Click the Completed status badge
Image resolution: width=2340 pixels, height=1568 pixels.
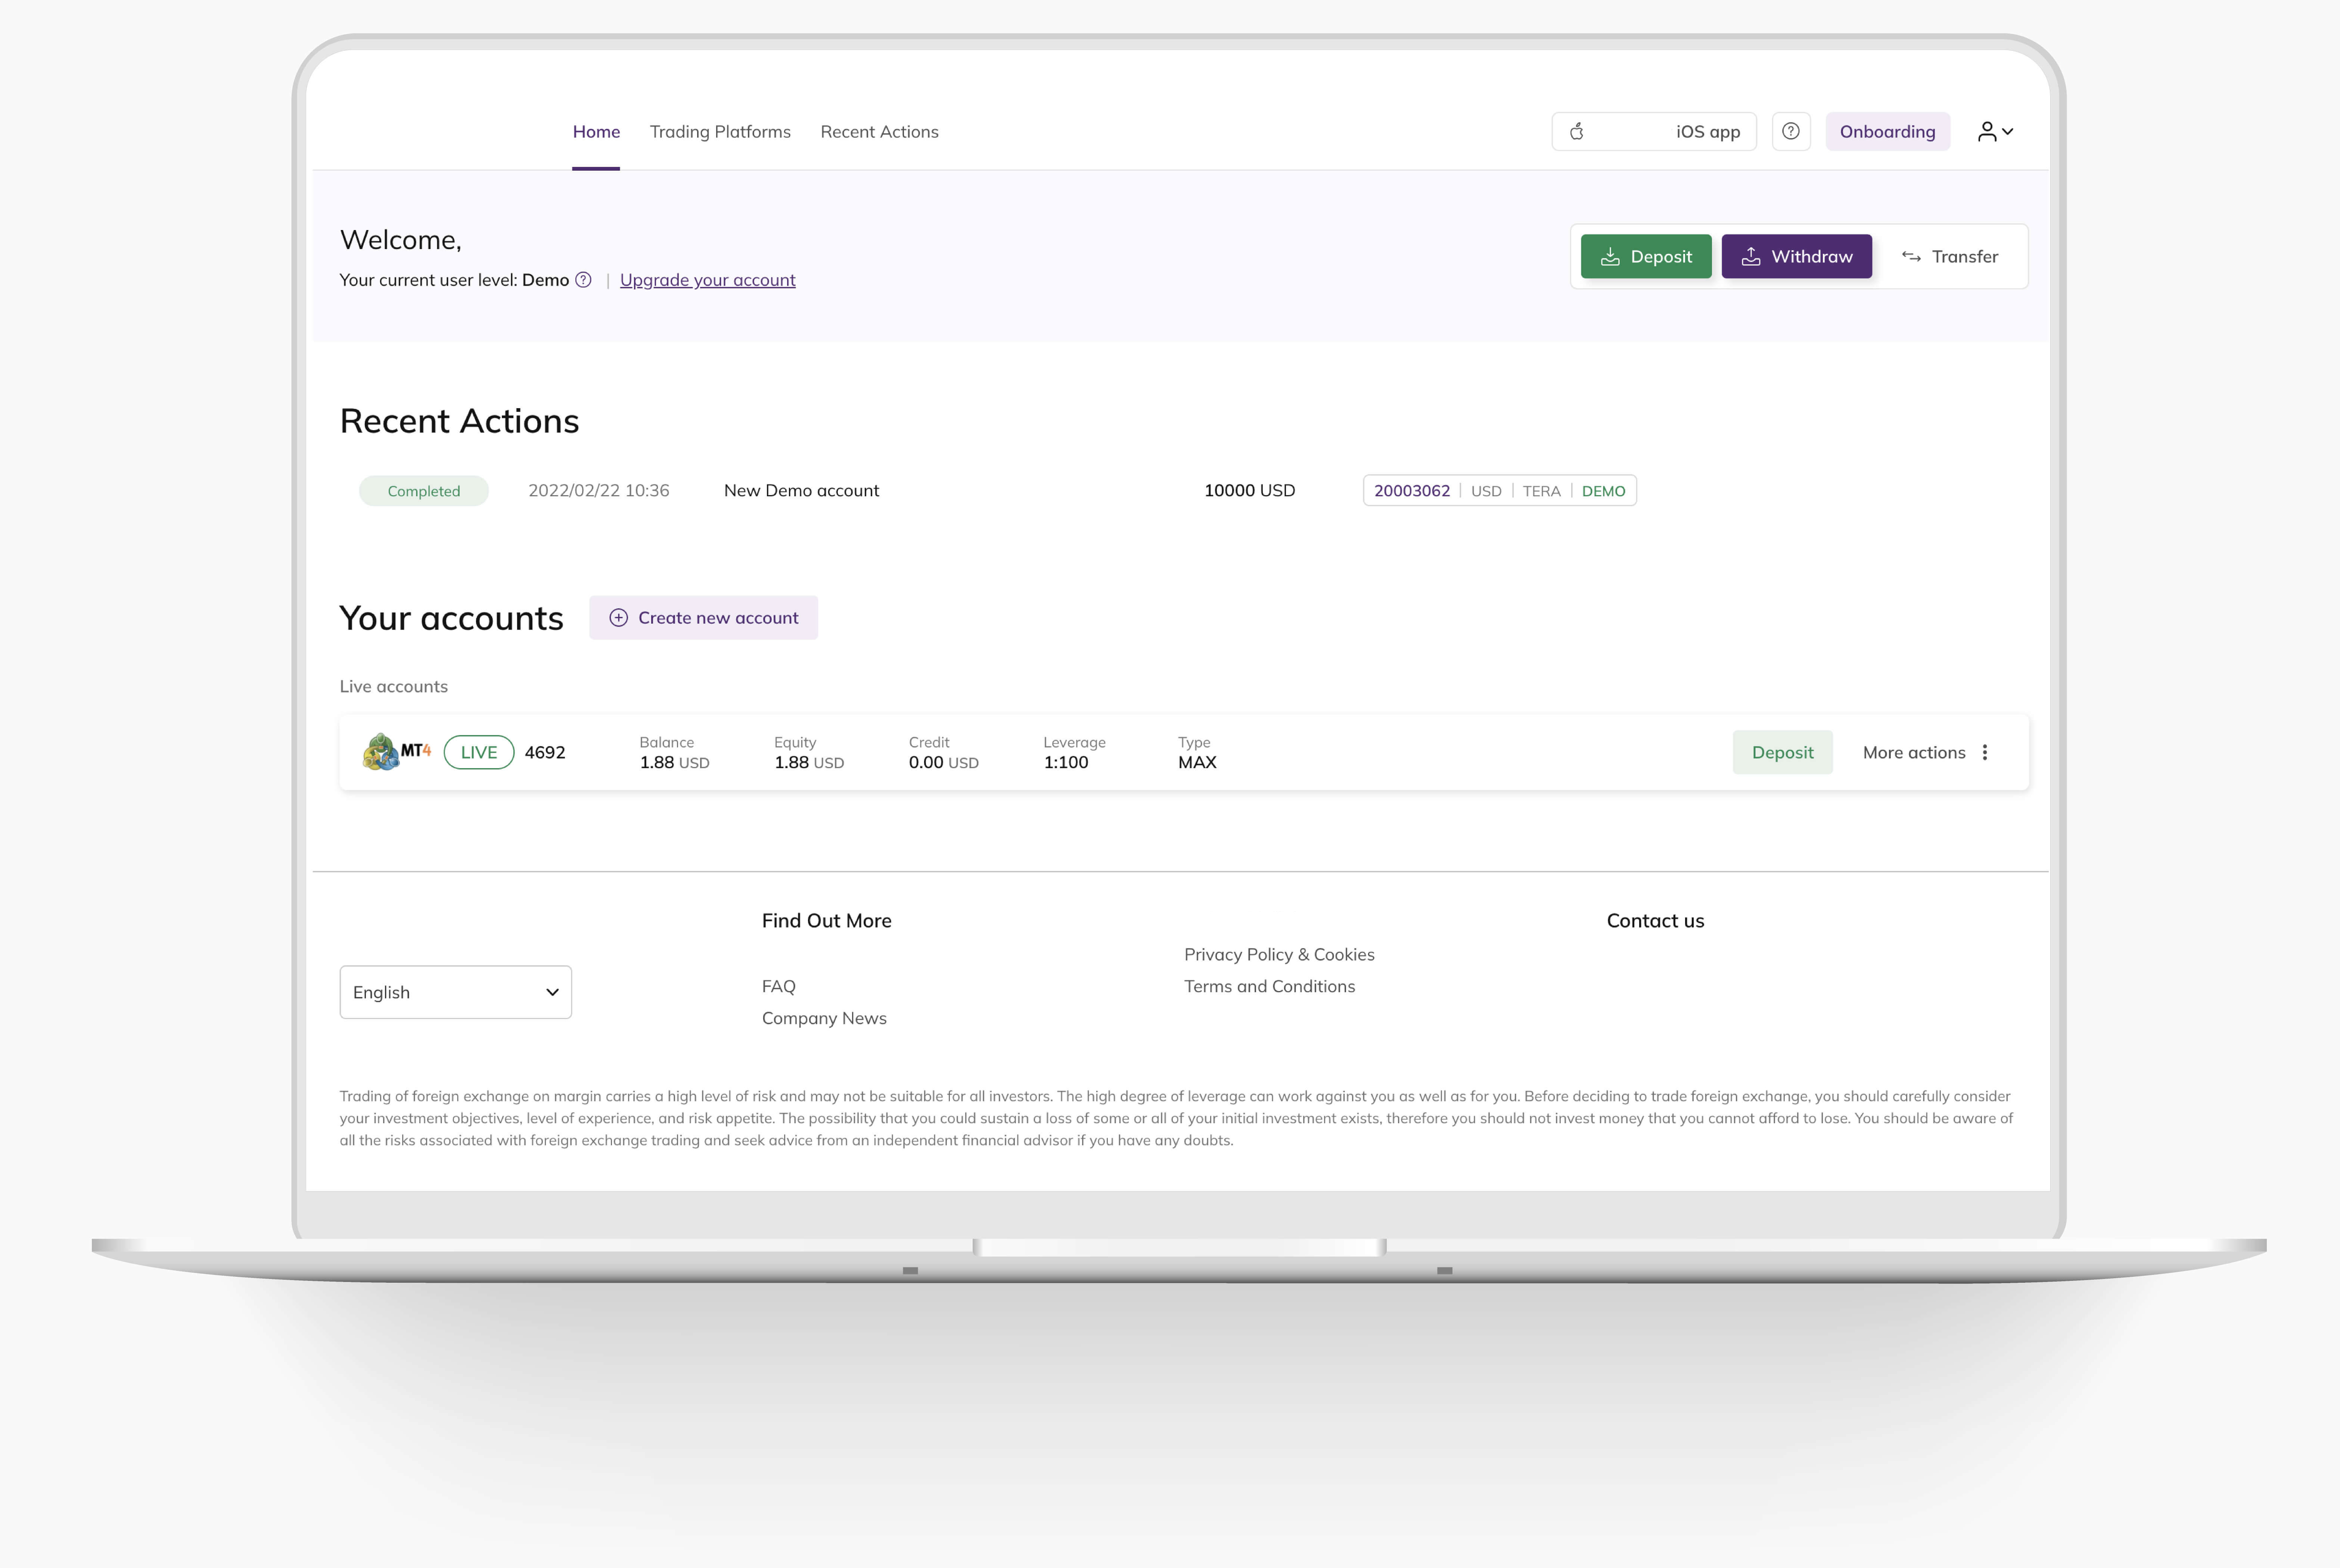click(x=424, y=491)
